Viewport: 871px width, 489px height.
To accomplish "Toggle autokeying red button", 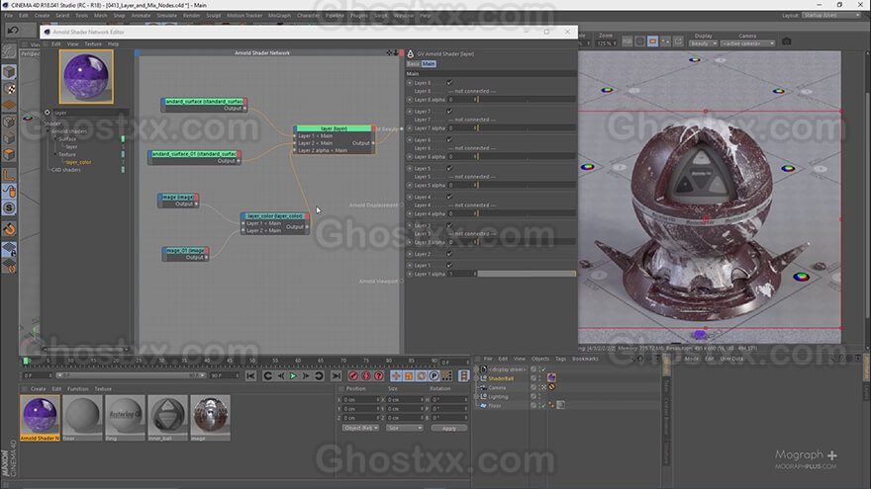I will [x=365, y=376].
